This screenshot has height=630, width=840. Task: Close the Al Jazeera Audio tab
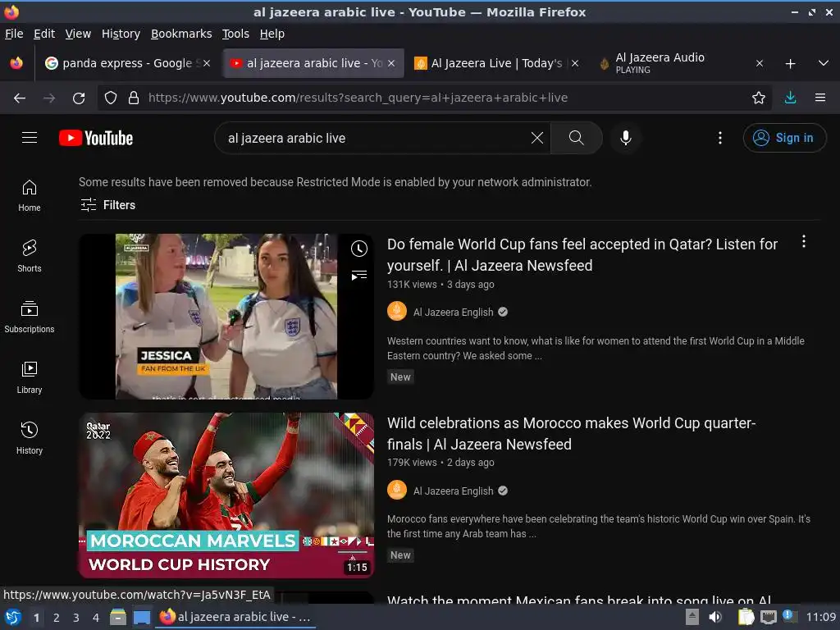(x=760, y=63)
